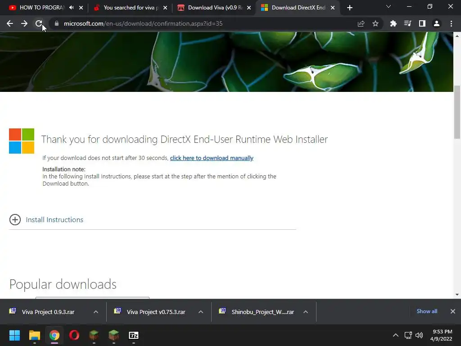Viewport: 461px width, 346px height.
Task: Share this page using the share icon
Action: pos(361,23)
